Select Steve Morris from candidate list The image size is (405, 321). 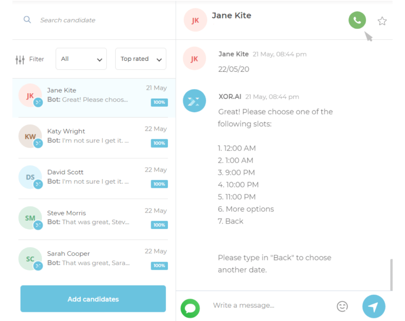(93, 218)
